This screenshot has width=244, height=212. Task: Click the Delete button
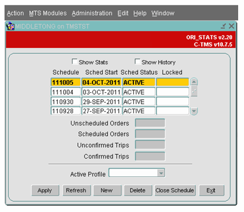click(x=138, y=190)
